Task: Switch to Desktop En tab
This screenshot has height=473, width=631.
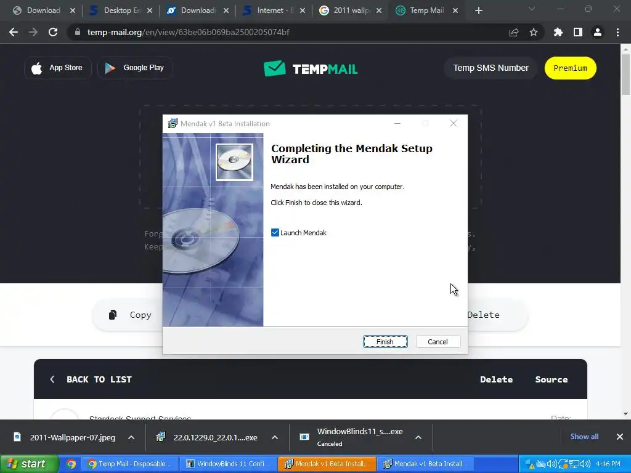Action: pos(120,10)
